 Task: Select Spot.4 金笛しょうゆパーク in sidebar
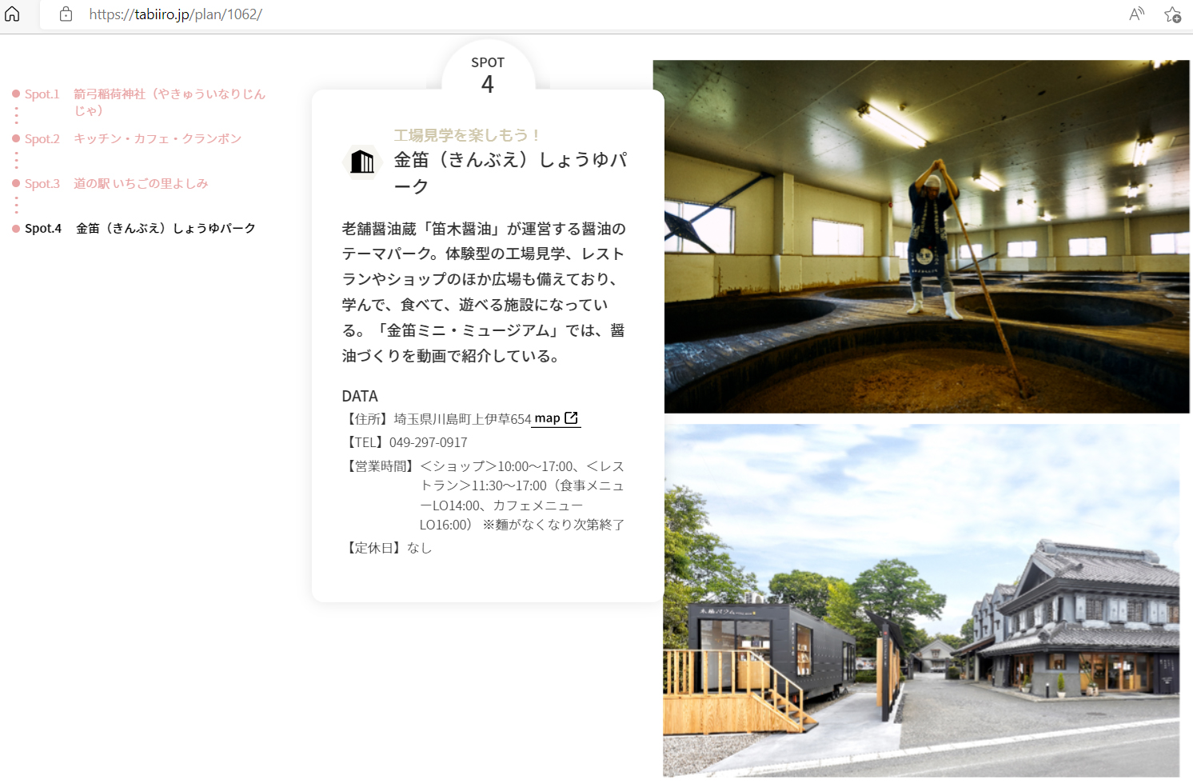(165, 229)
